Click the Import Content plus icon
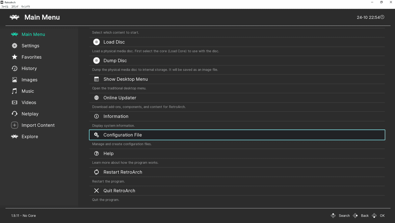Screen dimensions: 395x223 [x=14, y=125]
